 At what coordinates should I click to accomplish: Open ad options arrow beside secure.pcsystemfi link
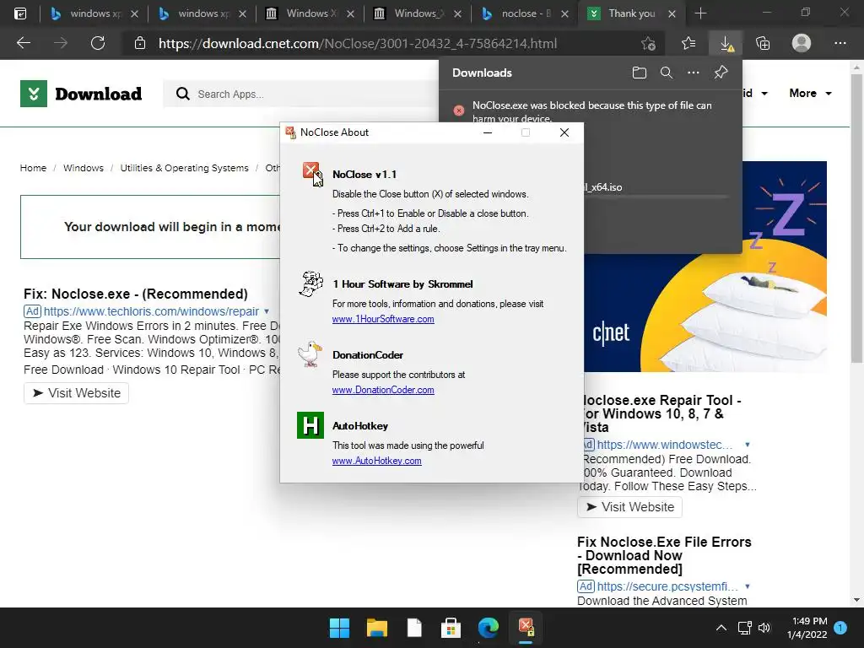pos(748,586)
